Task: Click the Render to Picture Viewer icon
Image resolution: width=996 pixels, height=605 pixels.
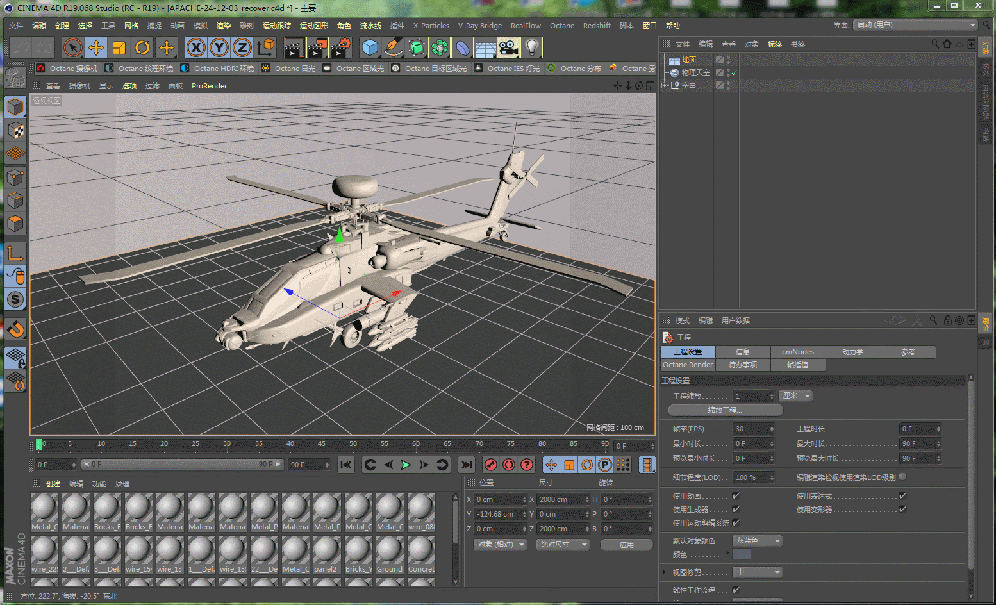Action: pos(319,47)
